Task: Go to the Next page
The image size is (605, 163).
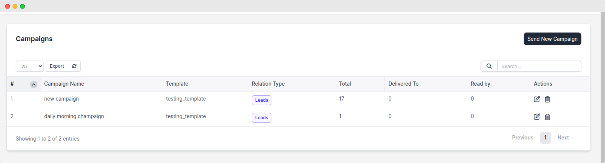Action: point(563,138)
